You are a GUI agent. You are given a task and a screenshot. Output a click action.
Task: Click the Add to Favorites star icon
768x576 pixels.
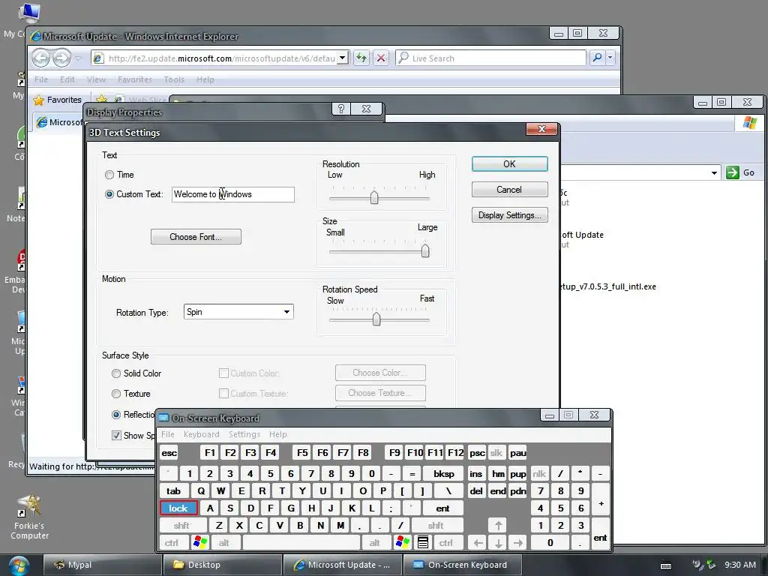(x=101, y=100)
